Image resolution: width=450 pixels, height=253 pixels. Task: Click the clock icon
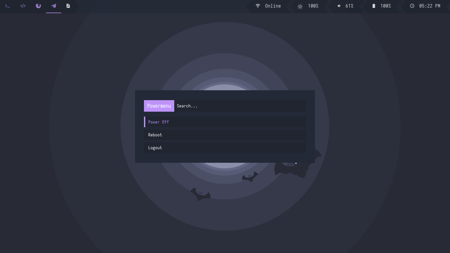(412, 6)
